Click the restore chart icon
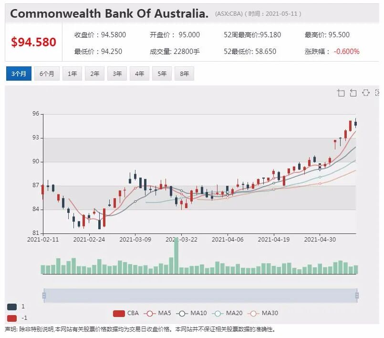Viewport: 384px width, 338px height. pyautogui.click(x=365, y=93)
